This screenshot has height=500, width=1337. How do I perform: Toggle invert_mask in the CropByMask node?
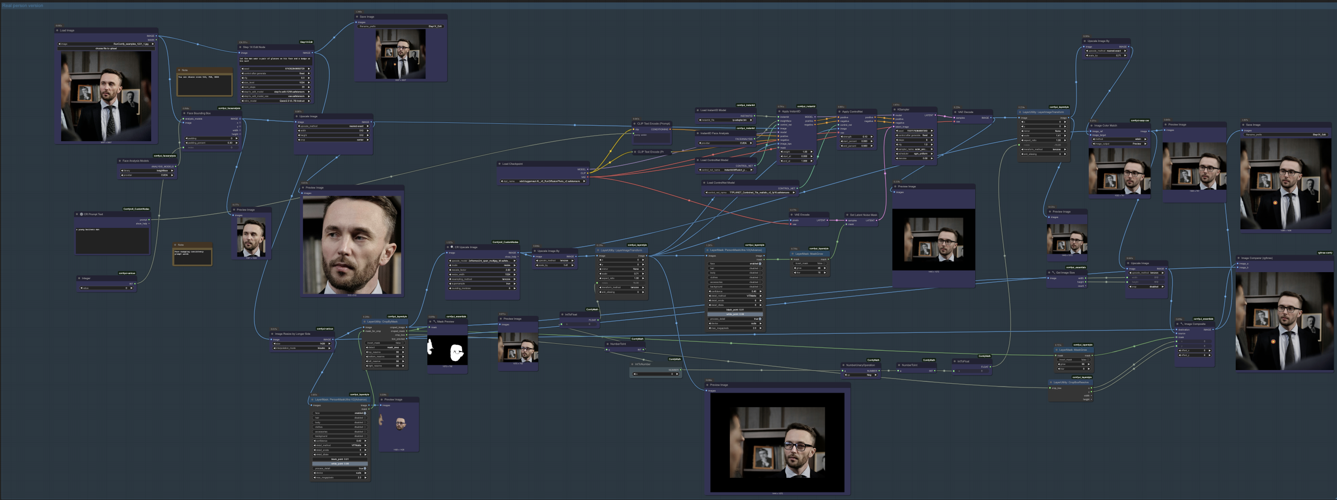pyautogui.click(x=385, y=343)
